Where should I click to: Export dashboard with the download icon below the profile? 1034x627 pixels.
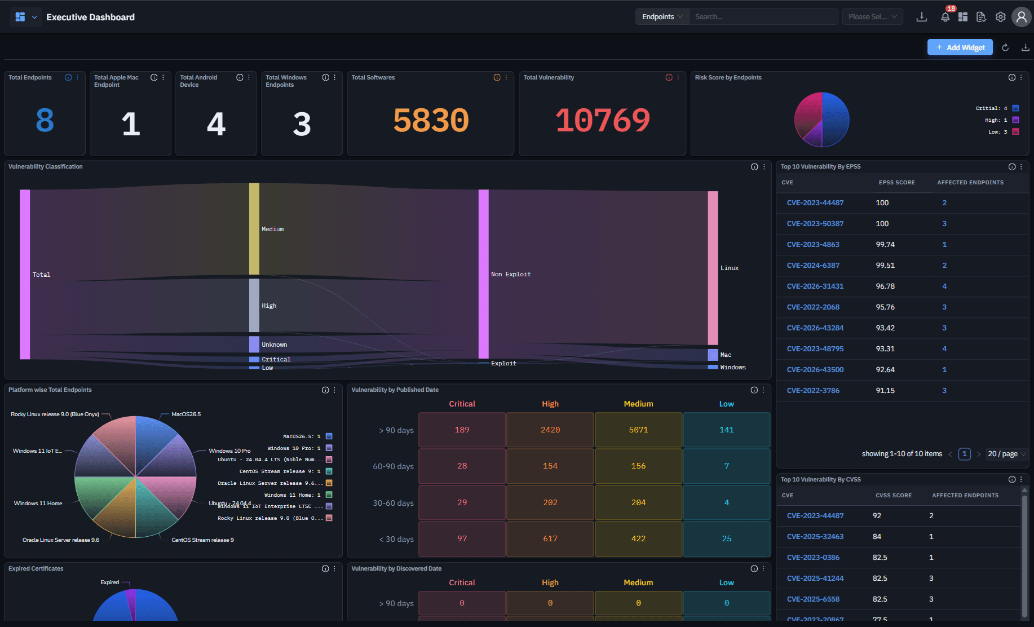click(1025, 47)
